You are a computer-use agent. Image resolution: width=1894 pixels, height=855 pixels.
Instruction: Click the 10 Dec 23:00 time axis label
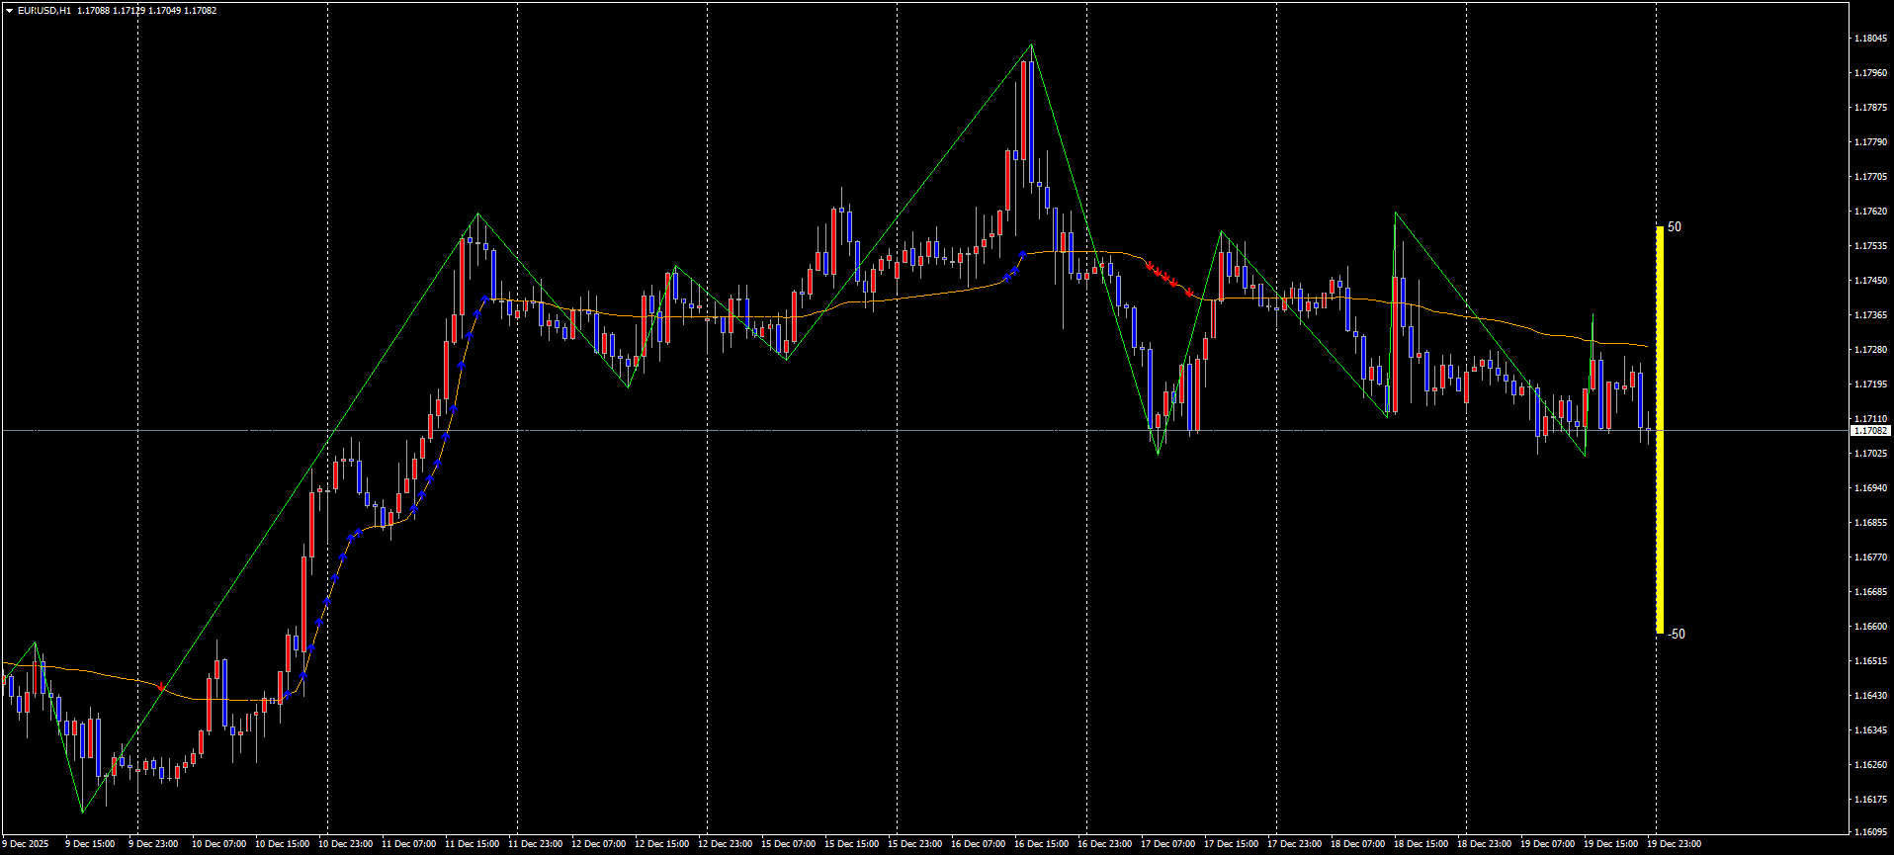pos(345,844)
